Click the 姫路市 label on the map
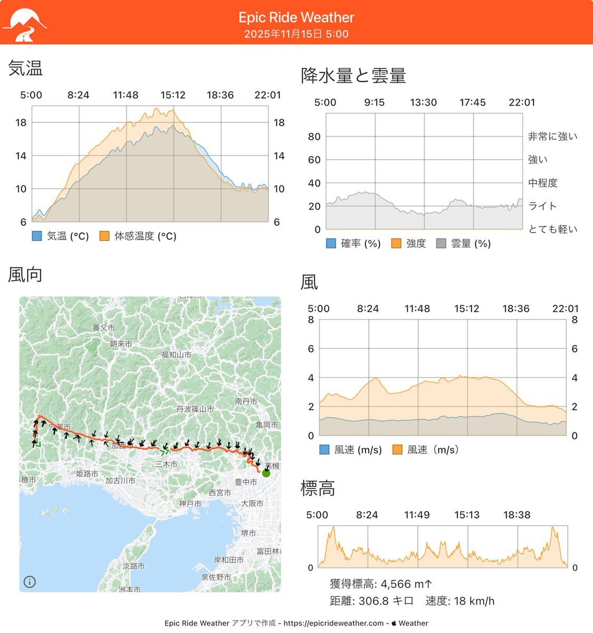Image resolution: width=593 pixels, height=633 pixels. tap(87, 474)
